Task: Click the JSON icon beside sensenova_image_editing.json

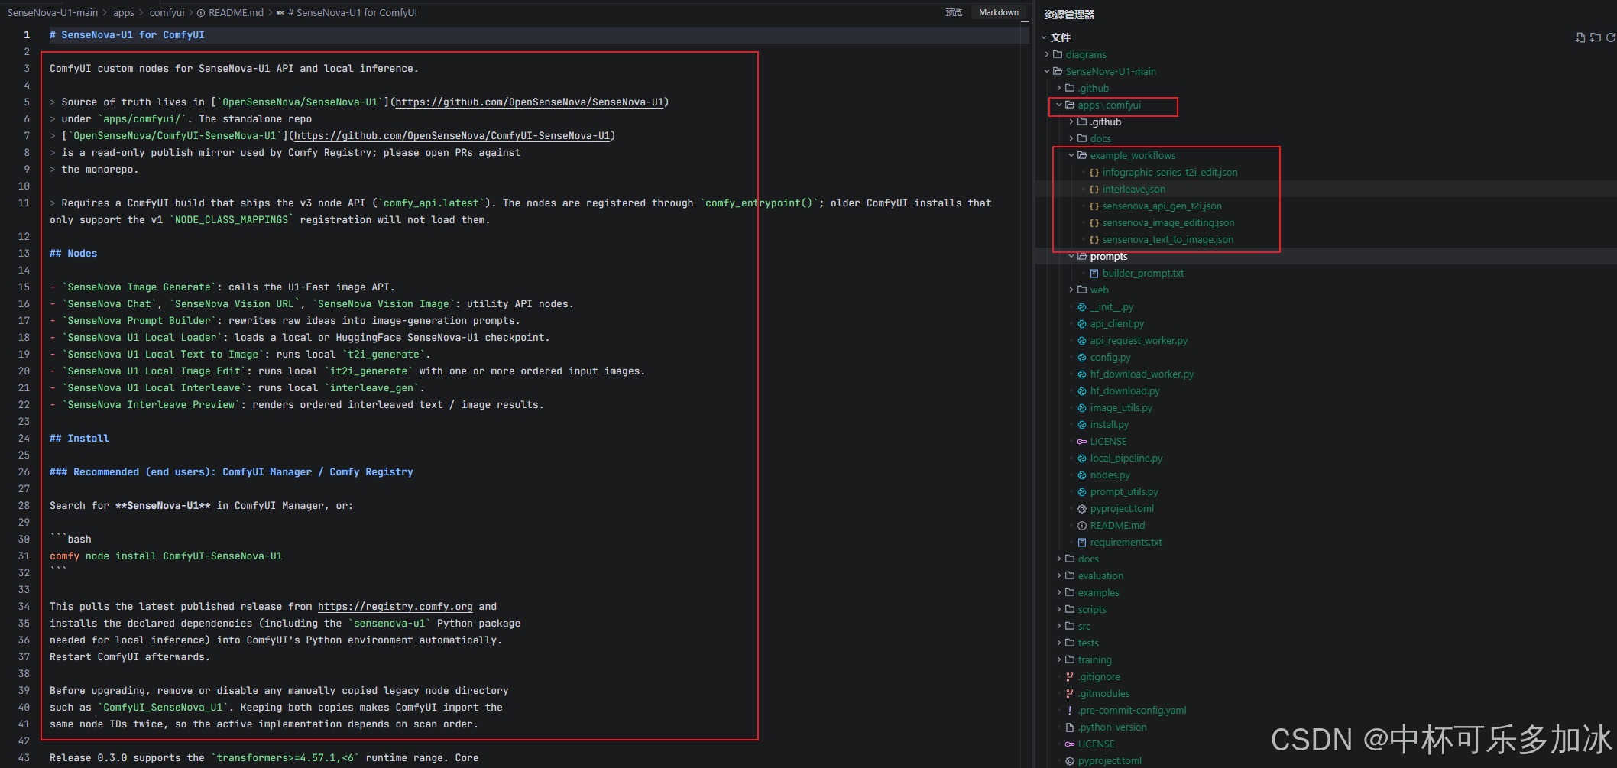Action: coord(1094,223)
